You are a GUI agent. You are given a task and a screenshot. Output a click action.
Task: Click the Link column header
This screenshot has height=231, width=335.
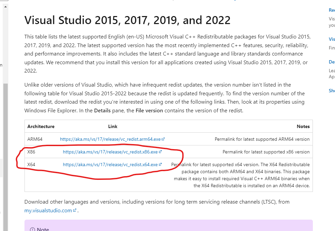(x=113, y=126)
